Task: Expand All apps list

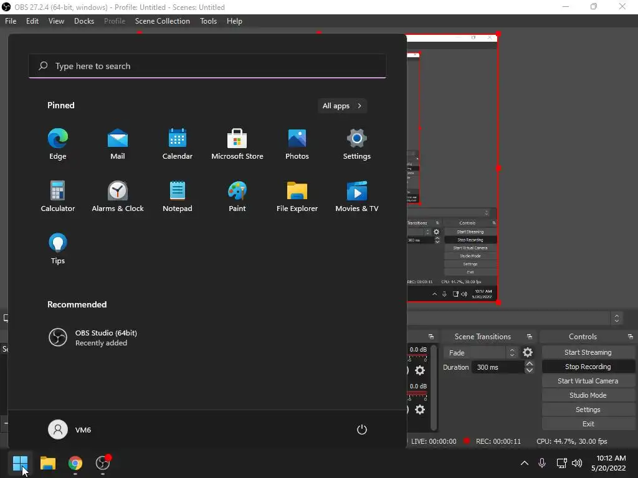Action: 342,106
